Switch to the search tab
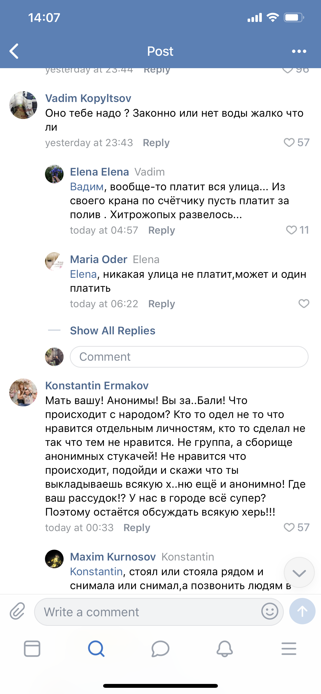 (x=96, y=649)
